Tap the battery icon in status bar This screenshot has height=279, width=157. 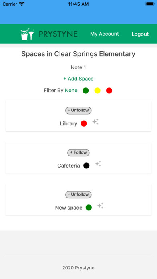(x=150, y=4)
